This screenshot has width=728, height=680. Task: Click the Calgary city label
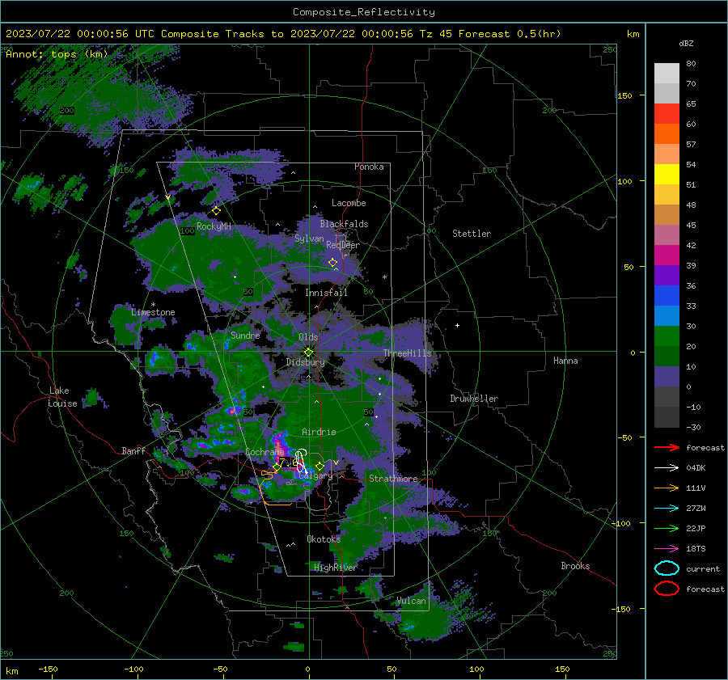315,475
